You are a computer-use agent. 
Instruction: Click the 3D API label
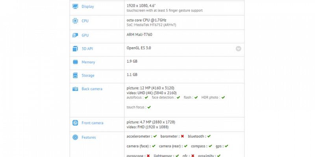[x=88, y=49]
